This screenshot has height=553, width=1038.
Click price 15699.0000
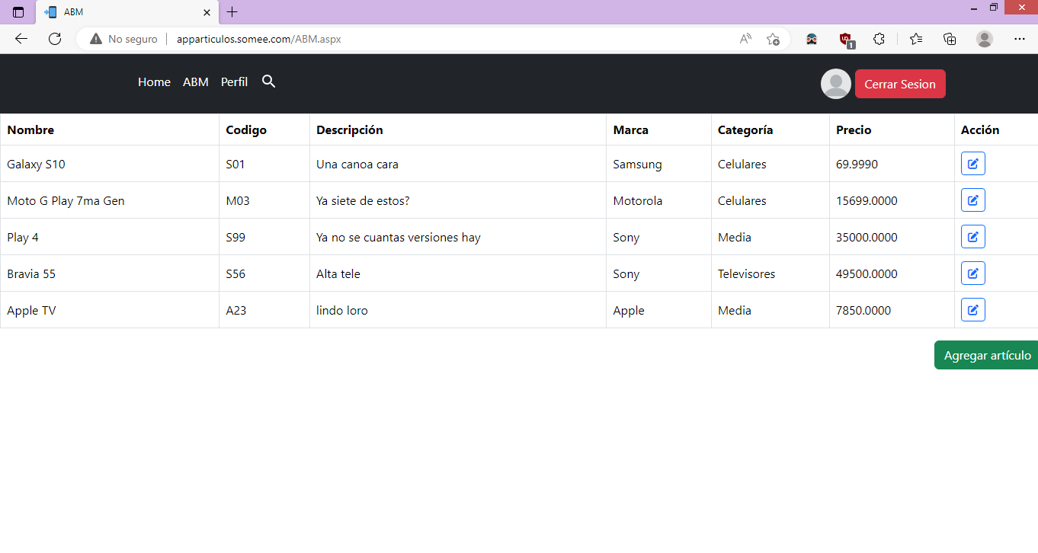[867, 200]
